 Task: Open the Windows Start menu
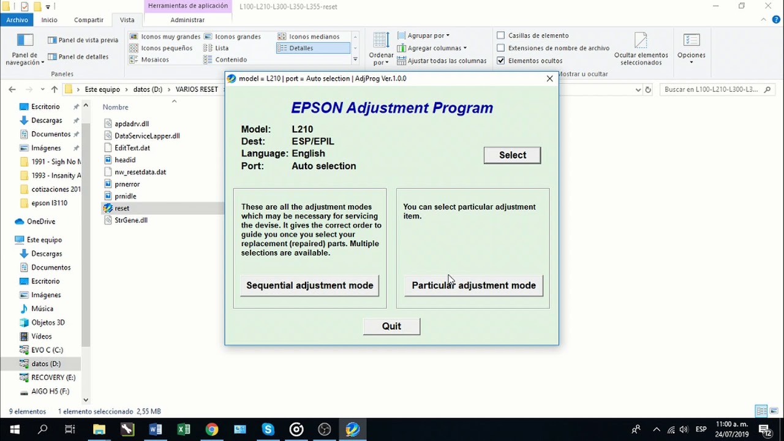pyautogui.click(x=14, y=429)
